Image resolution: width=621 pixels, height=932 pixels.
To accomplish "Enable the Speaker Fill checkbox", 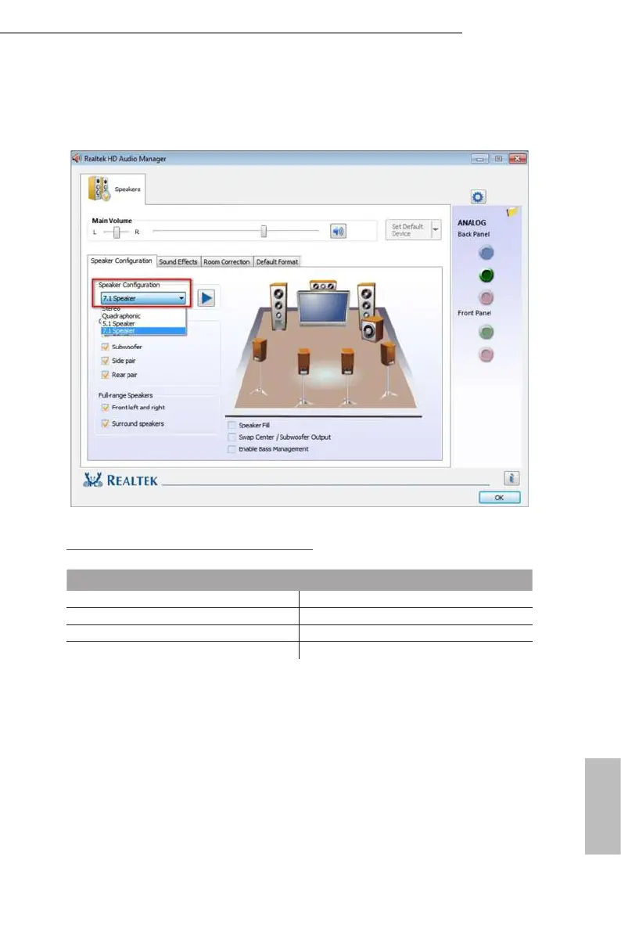I will pos(232,425).
